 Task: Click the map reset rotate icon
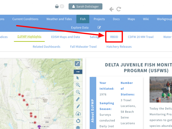(78, 121)
